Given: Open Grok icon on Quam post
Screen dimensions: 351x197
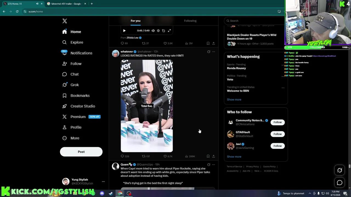Looking at the screenshot, I should tap(209, 165).
